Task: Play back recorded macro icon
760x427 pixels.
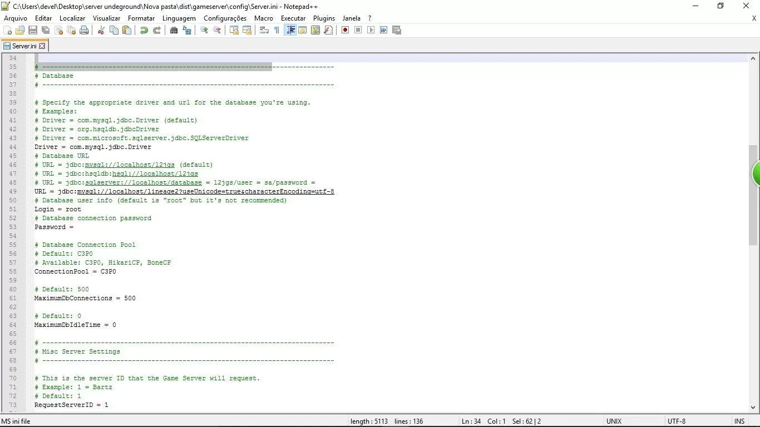Action: tap(371, 30)
